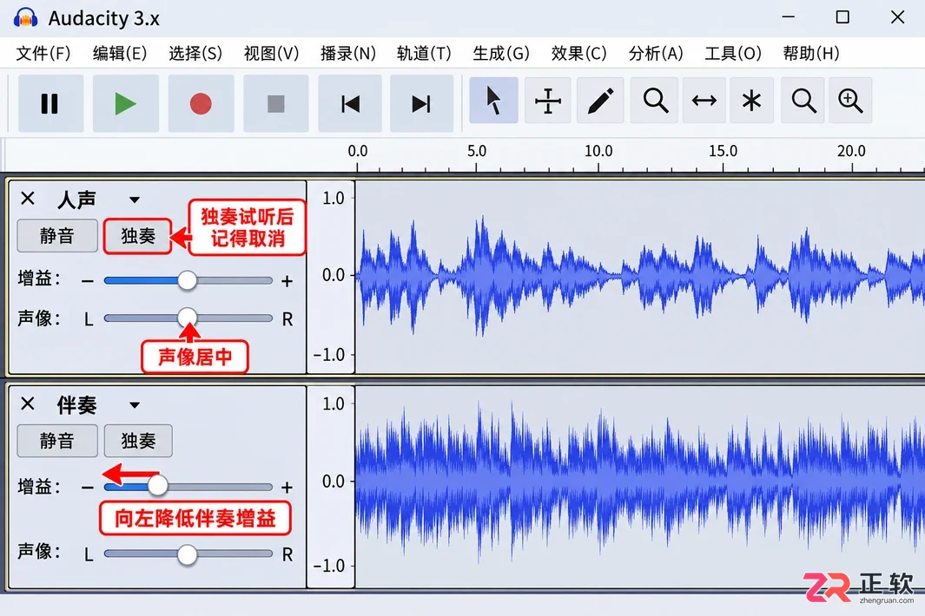Increase 人声 gain with plus sign
The width and height of the screenshot is (925, 616).
click(287, 281)
